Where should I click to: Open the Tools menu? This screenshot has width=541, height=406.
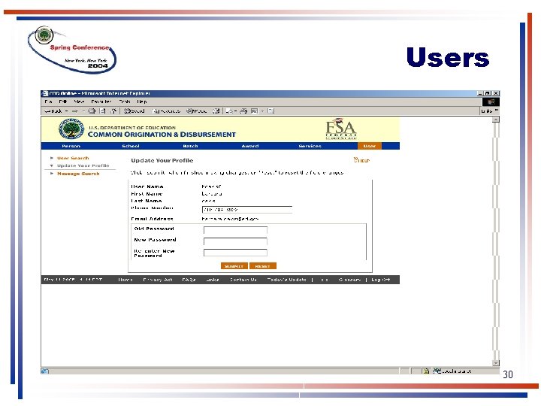click(125, 101)
